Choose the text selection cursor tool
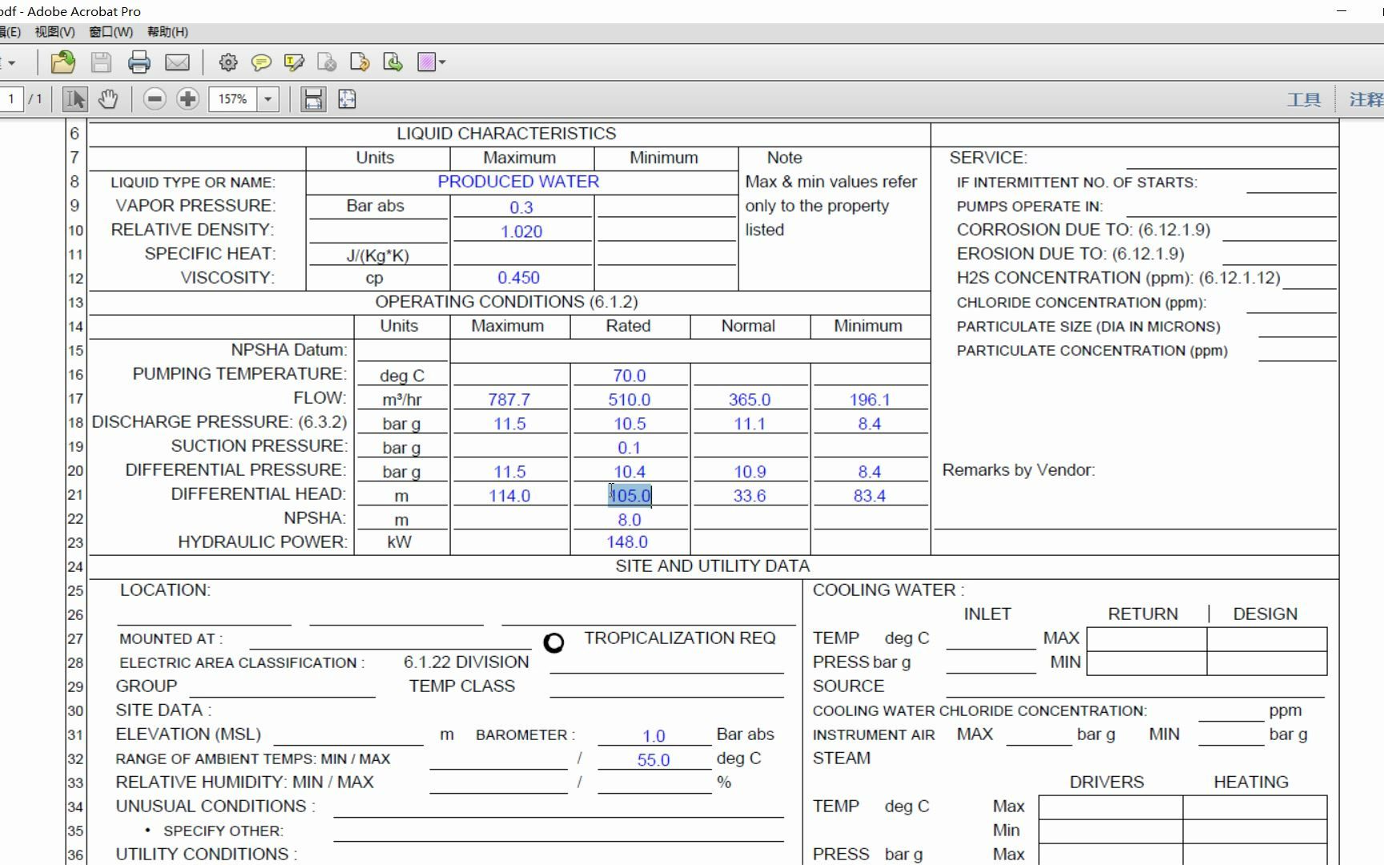This screenshot has width=1384, height=865. (75, 99)
